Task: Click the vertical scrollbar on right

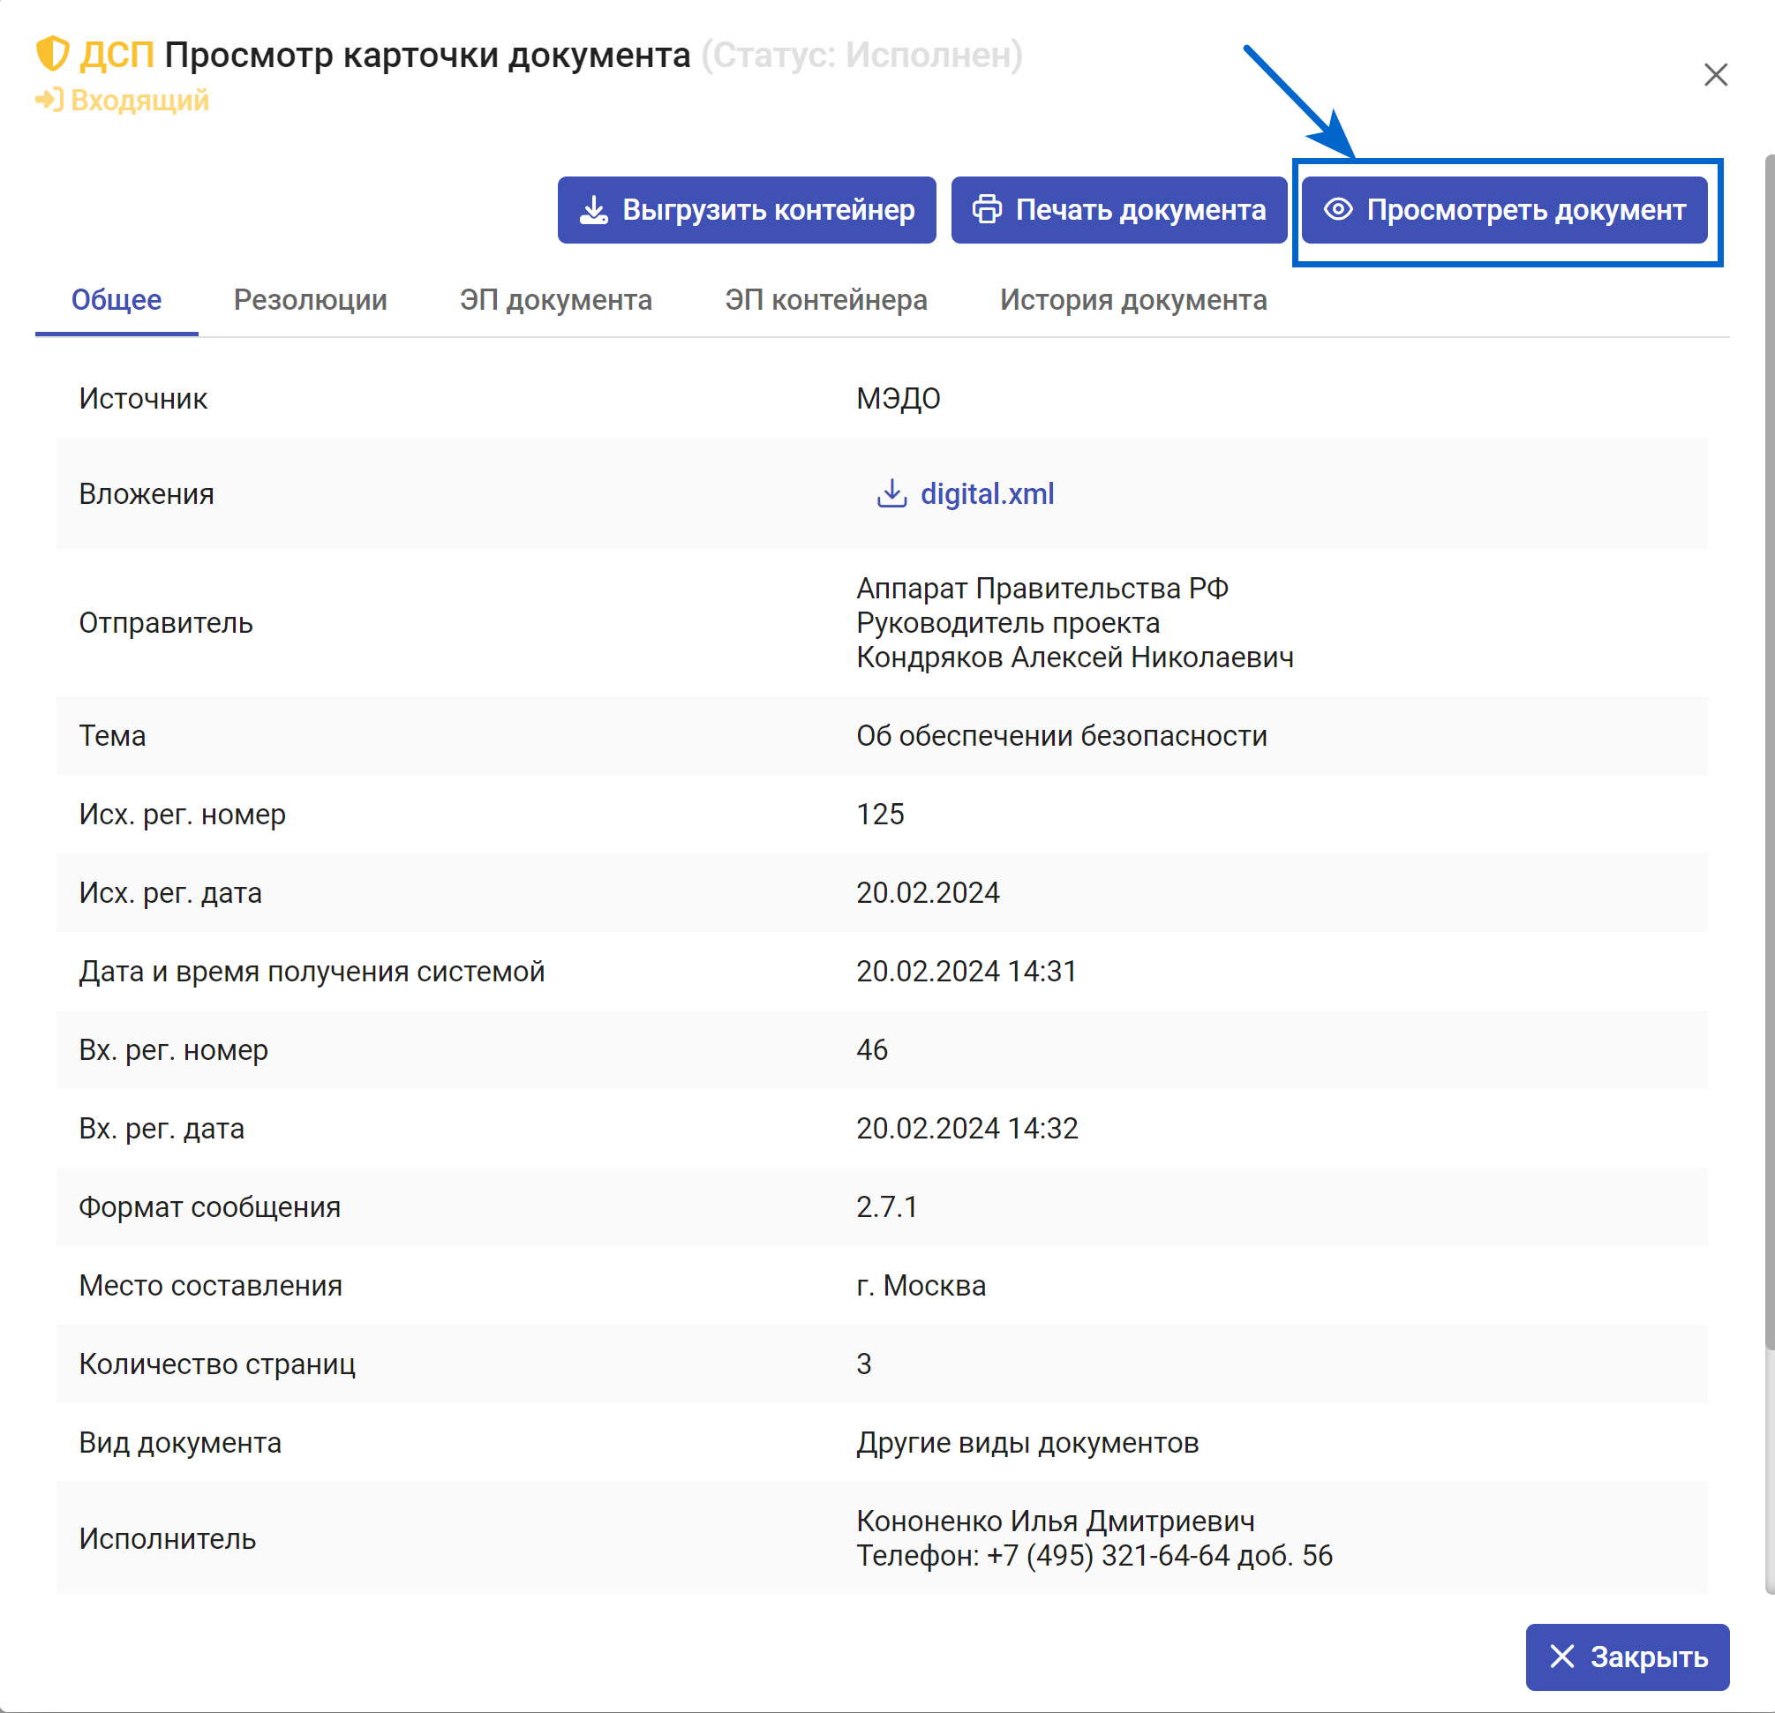Action: 1769,751
